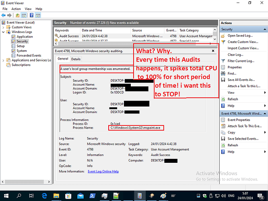268x201 pixels.
Task: Open Event Properties action
Action: [x=239, y=120]
